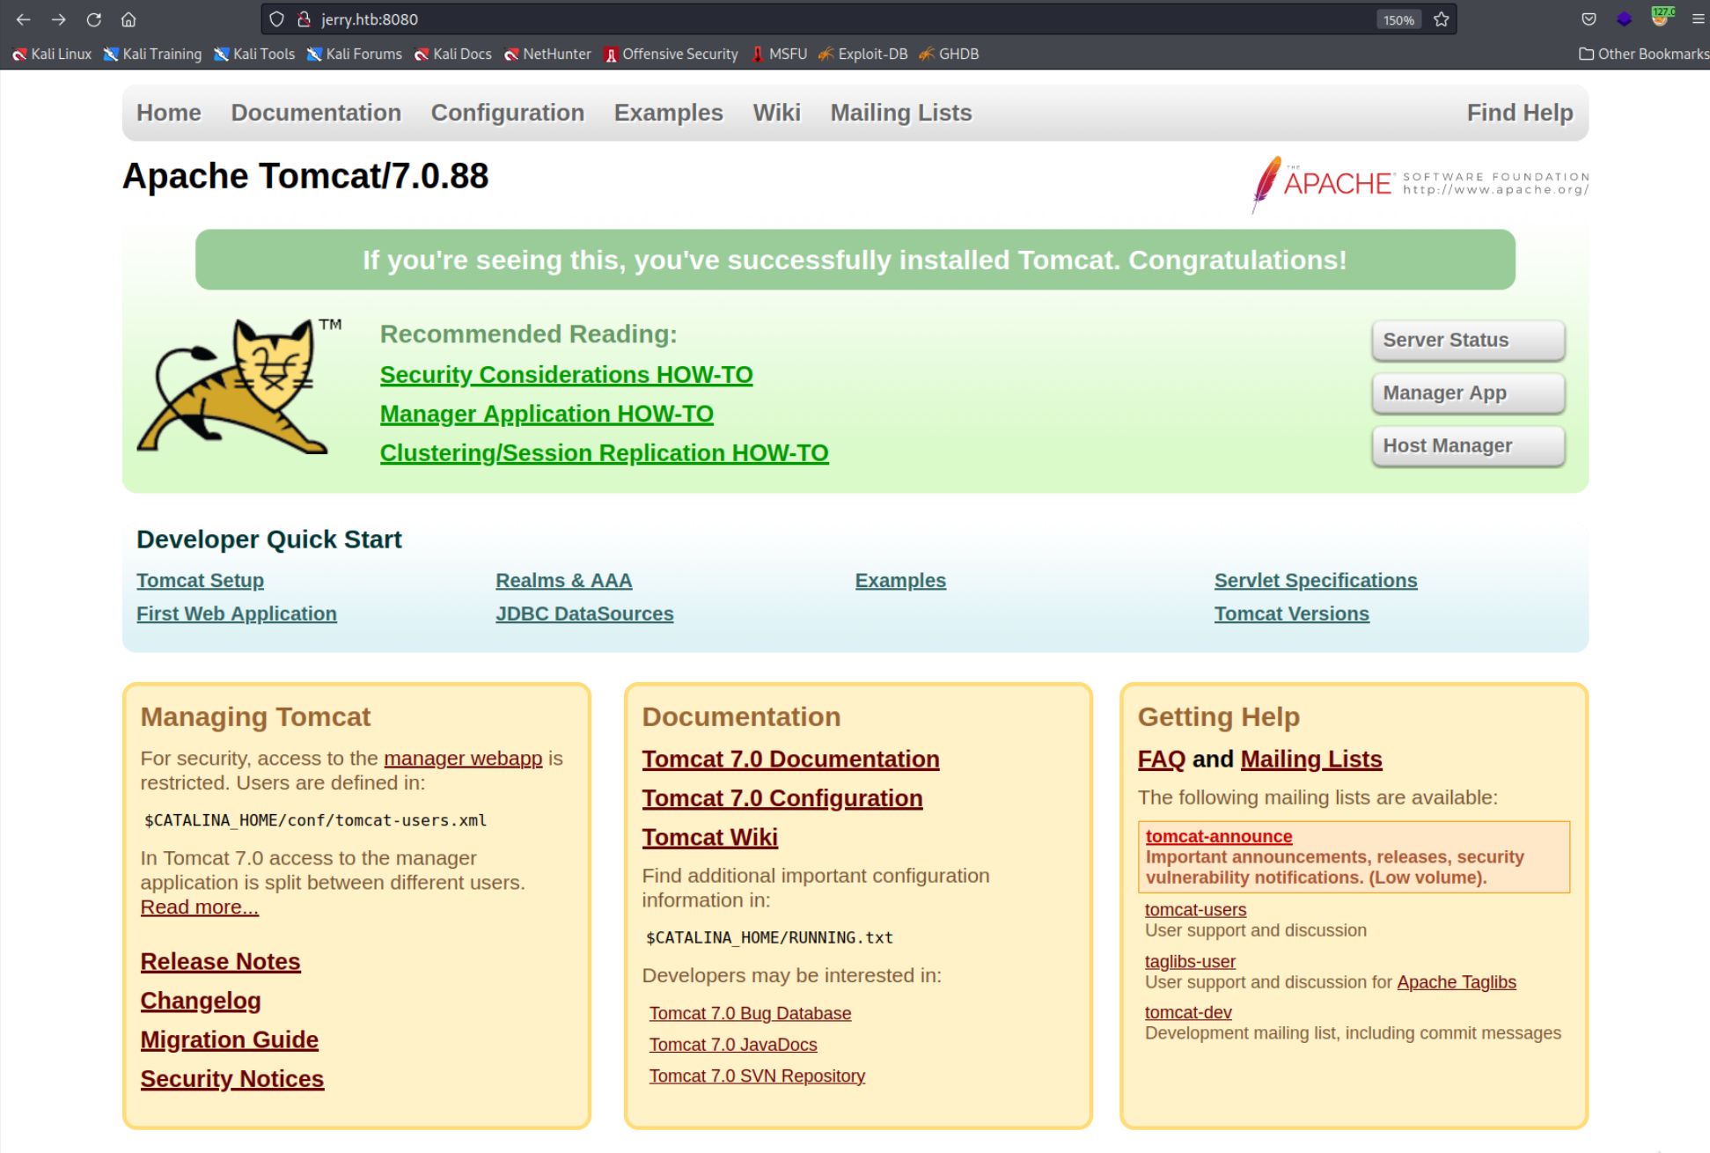Open the Configuration navigation item
The image size is (1710, 1153).
508,113
